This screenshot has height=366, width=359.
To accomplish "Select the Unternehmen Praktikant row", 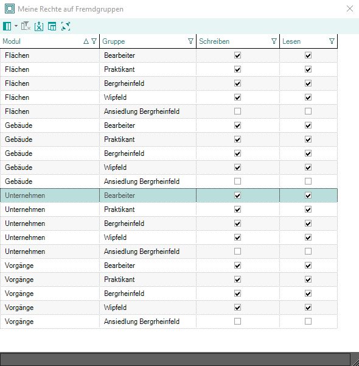I will [169, 209].
